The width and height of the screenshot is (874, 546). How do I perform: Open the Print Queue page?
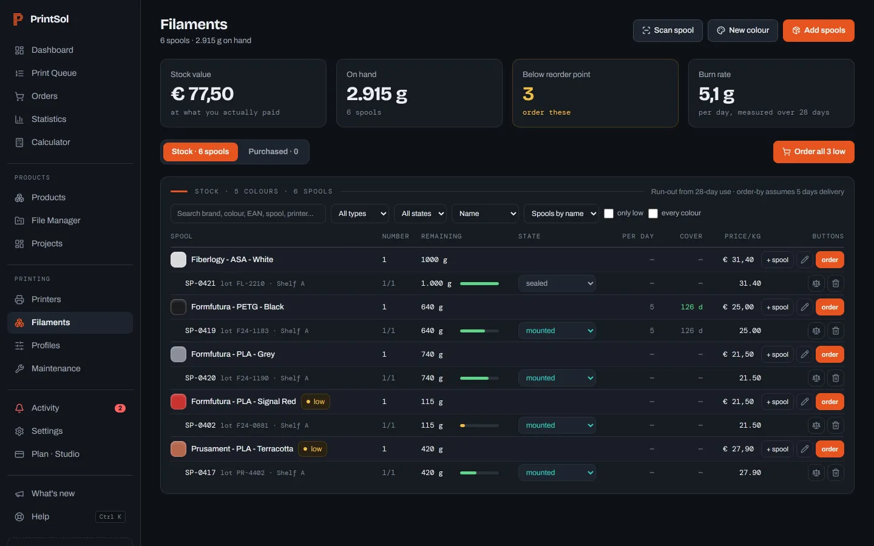pos(70,73)
